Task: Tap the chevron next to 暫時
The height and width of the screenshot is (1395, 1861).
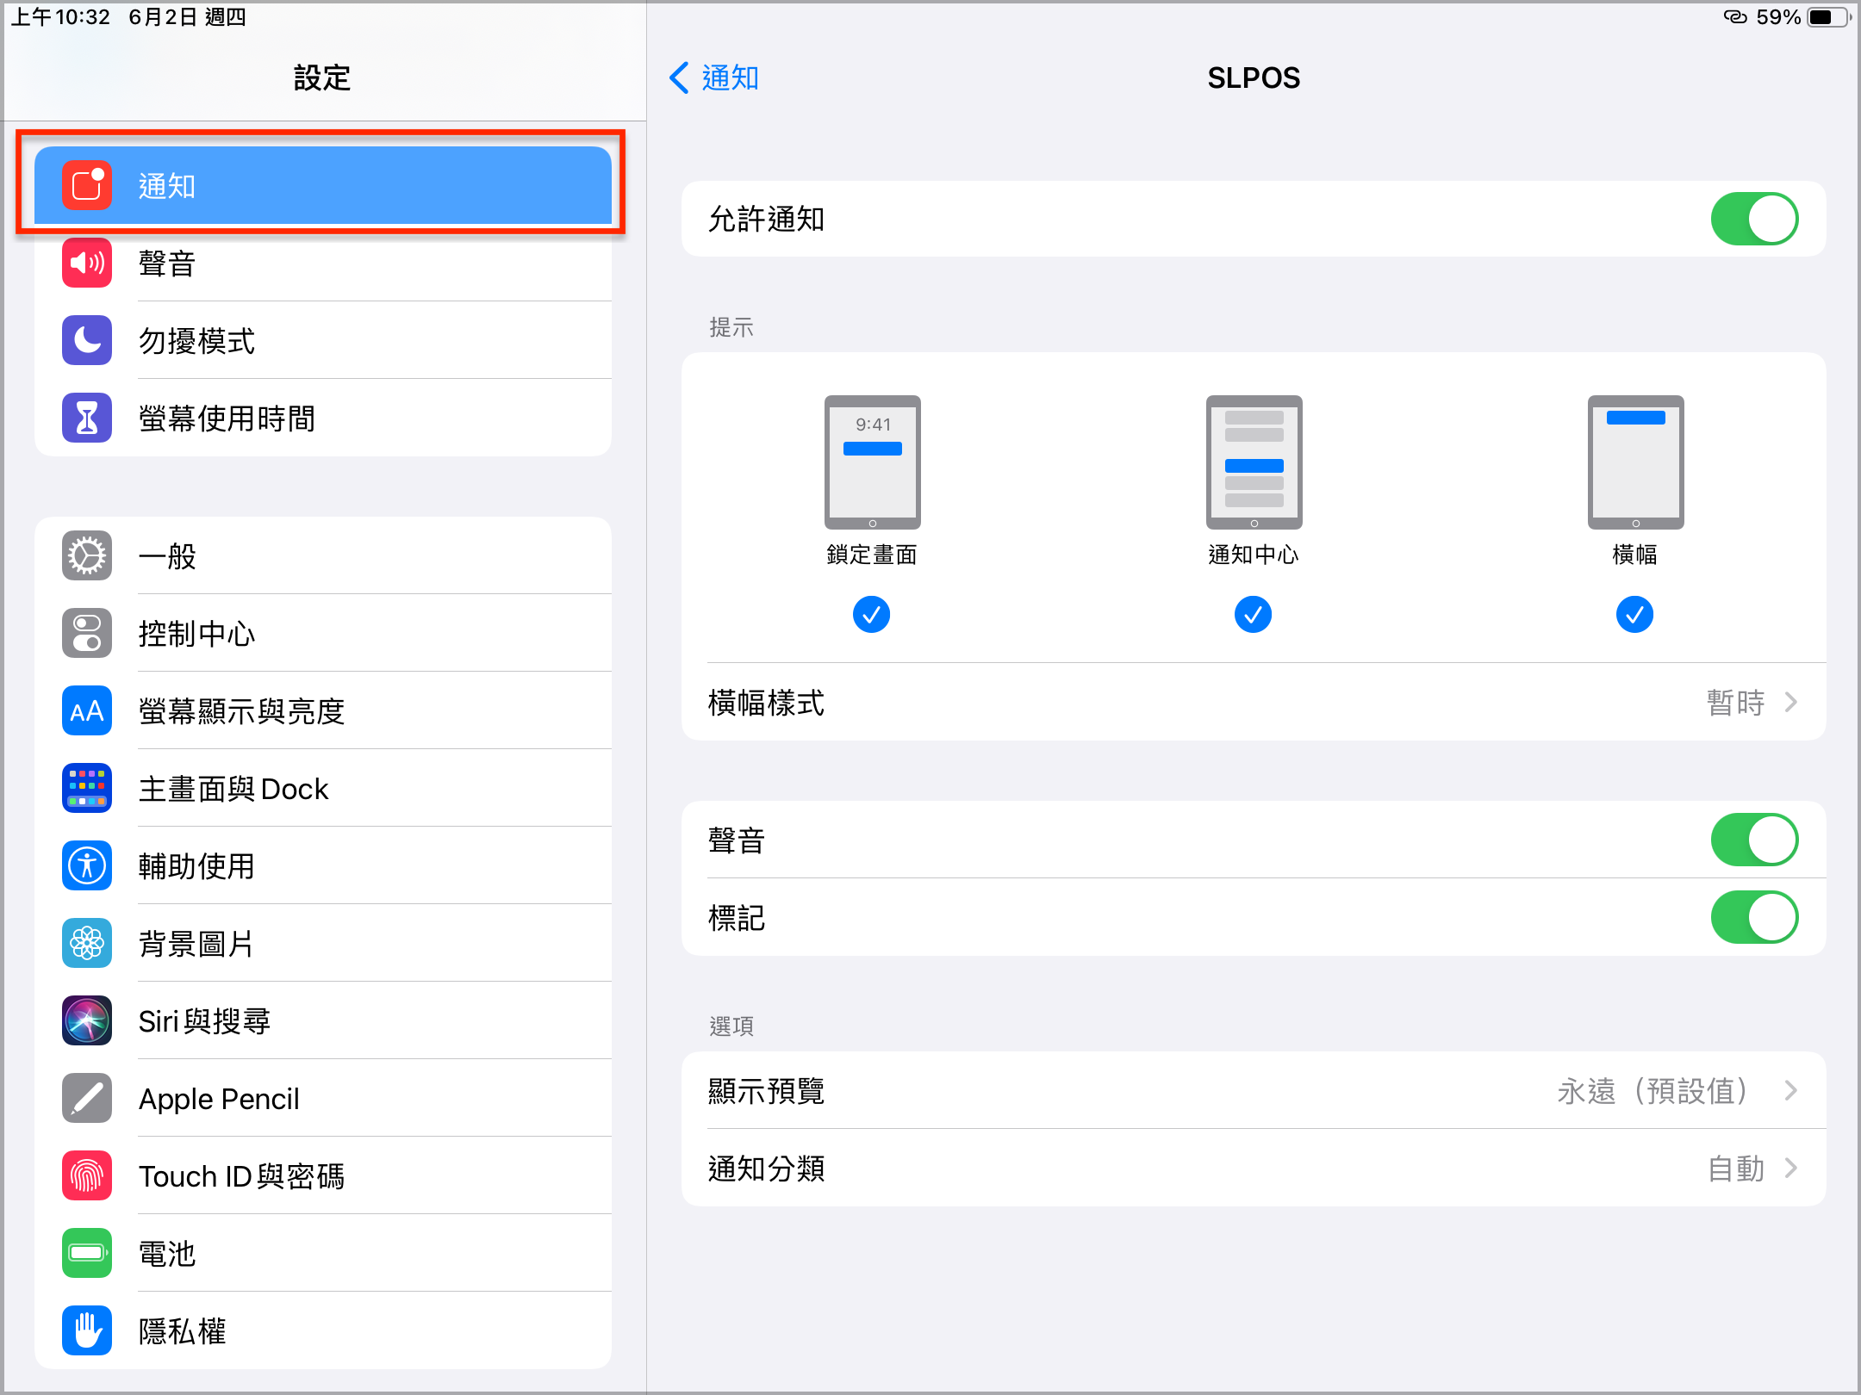Action: pos(1791,702)
